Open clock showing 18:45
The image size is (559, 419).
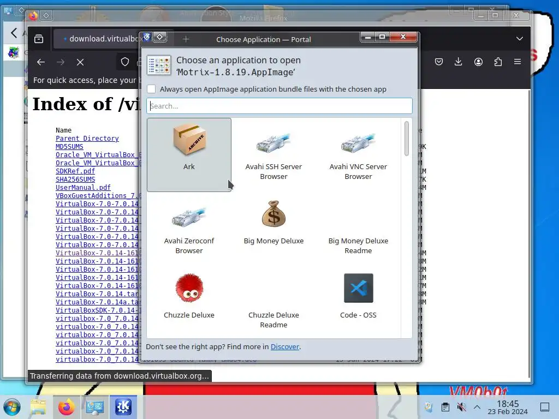tap(508, 407)
